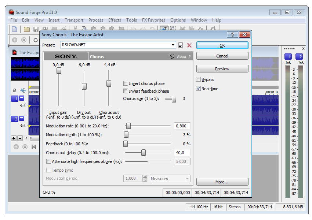The image size is (312, 220).
Task: Check the Bypass checkbox
Action: point(198,79)
